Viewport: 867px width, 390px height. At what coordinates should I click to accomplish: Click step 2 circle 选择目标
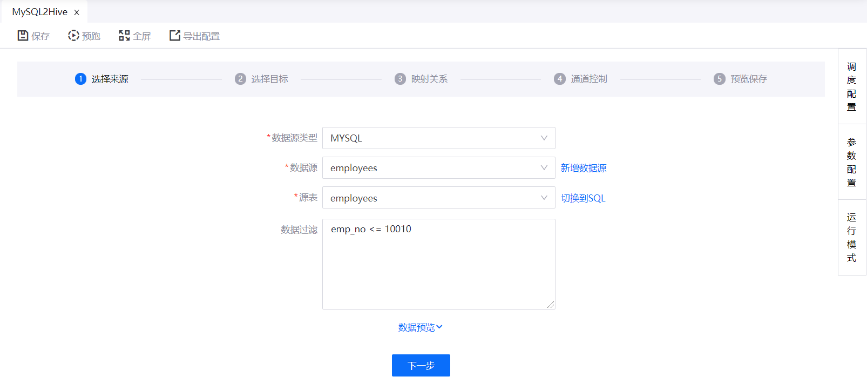[240, 79]
